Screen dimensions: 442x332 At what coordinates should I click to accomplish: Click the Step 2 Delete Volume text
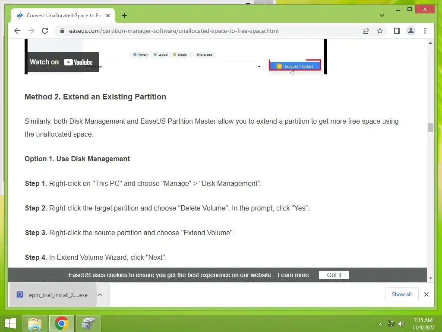167,208
